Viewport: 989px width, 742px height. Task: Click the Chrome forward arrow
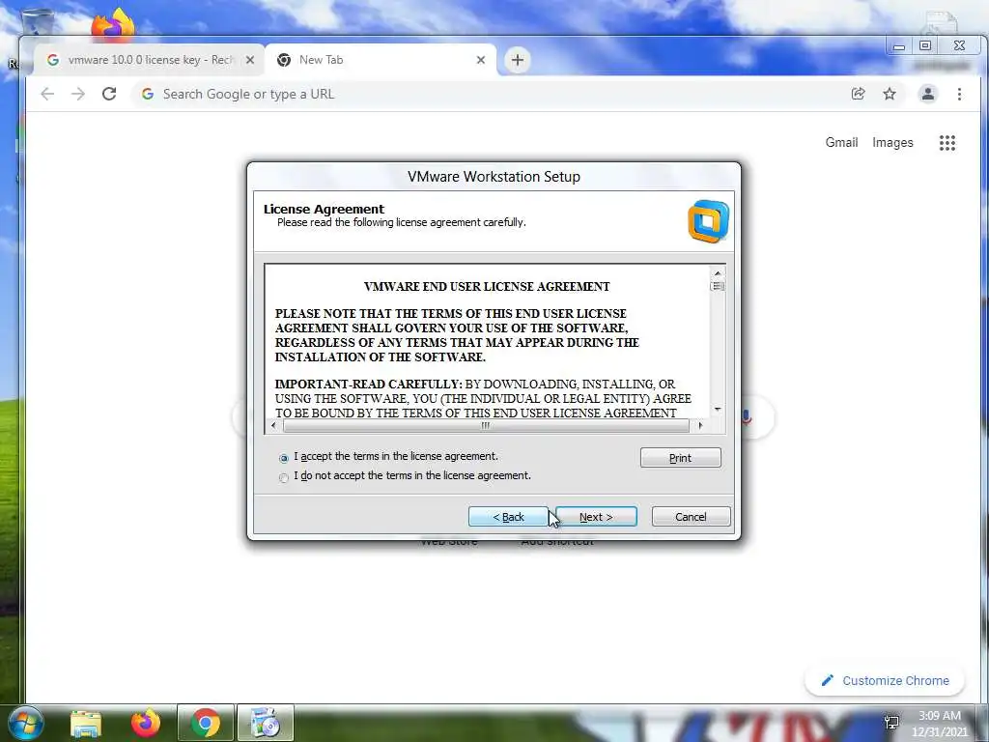pyautogui.click(x=78, y=94)
